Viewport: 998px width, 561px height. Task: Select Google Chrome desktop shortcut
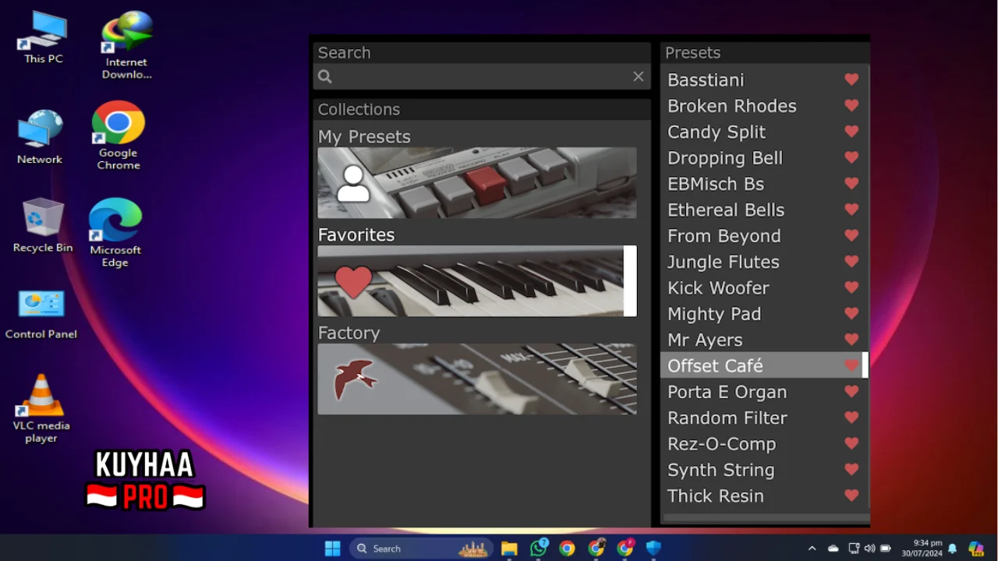pos(119,136)
